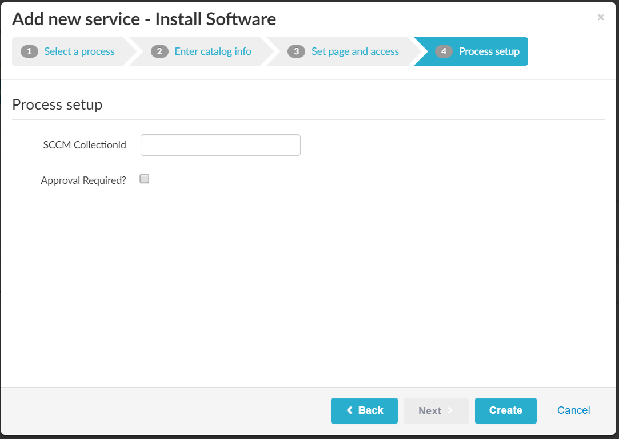Click the step 2 number badge
The image size is (619, 439).
click(159, 51)
